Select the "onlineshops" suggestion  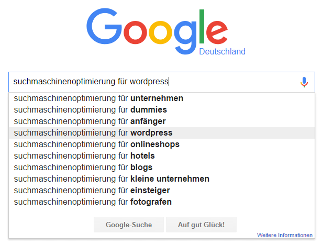coord(162,144)
